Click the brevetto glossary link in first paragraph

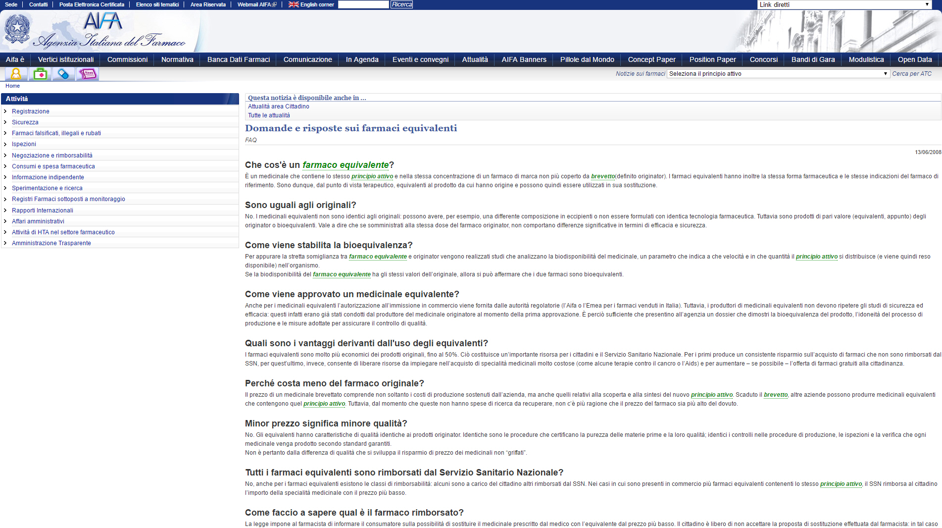coord(603,176)
